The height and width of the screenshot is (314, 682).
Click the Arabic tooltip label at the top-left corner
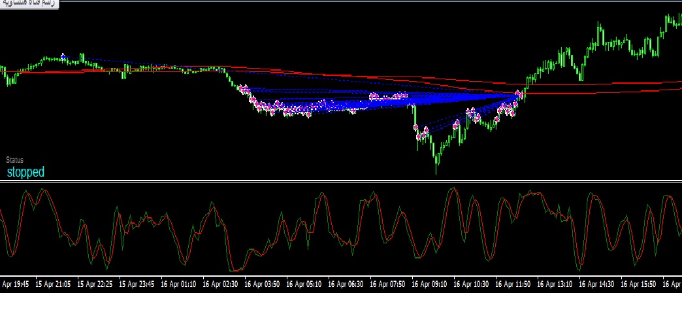(29, 4)
